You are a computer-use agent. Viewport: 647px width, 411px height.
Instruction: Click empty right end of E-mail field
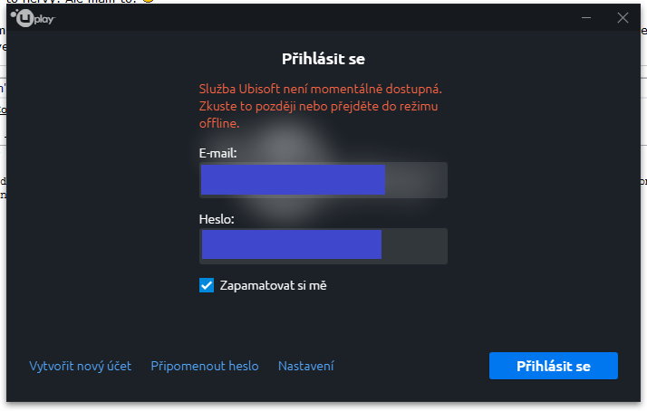tap(416, 180)
